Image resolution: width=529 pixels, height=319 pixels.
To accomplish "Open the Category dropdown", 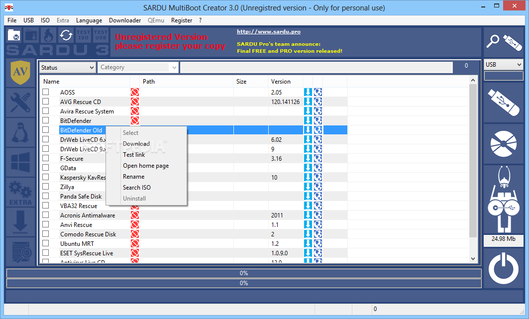I will 138,68.
